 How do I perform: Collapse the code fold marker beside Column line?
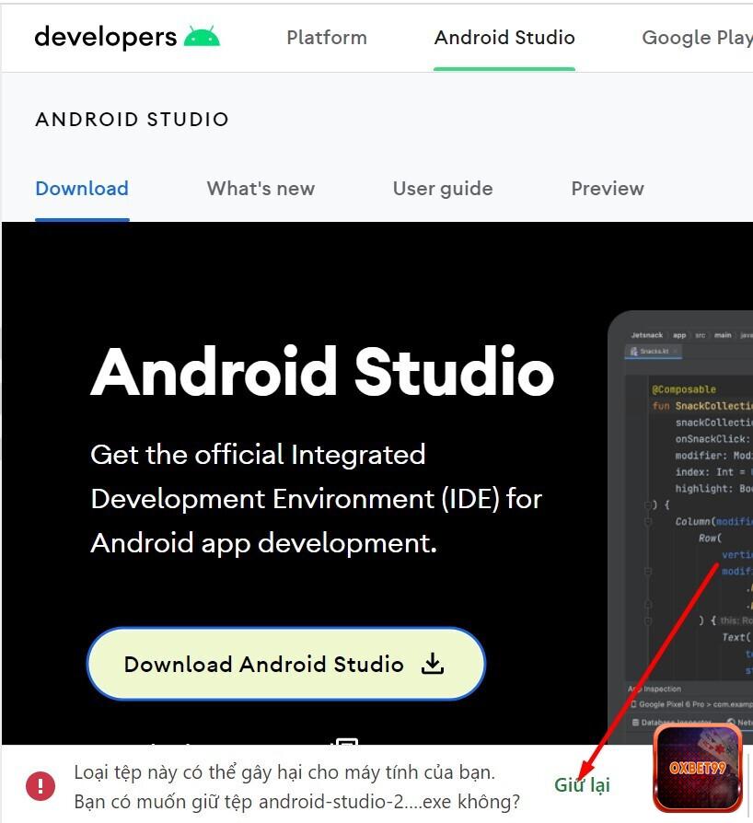coord(648,522)
